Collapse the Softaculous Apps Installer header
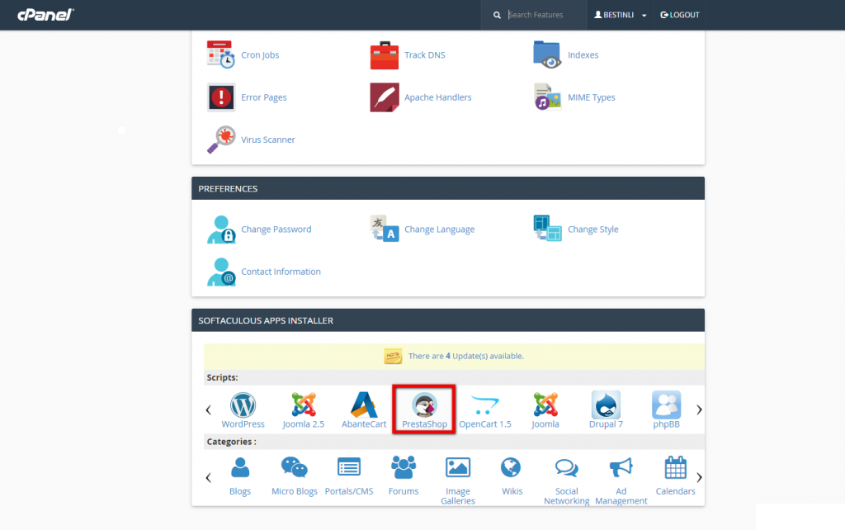Screen dimensions: 845x530 click(x=448, y=320)
